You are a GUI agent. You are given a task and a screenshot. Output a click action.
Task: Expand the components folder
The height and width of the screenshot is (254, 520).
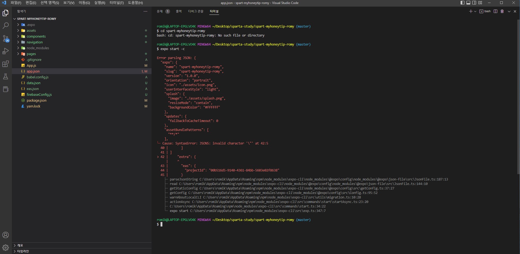click(82, 36)
